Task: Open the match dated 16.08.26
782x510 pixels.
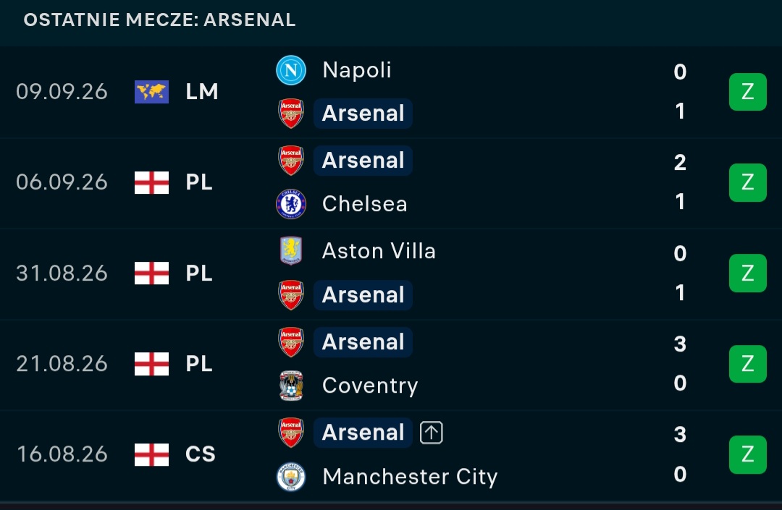Action: [391, 455]
